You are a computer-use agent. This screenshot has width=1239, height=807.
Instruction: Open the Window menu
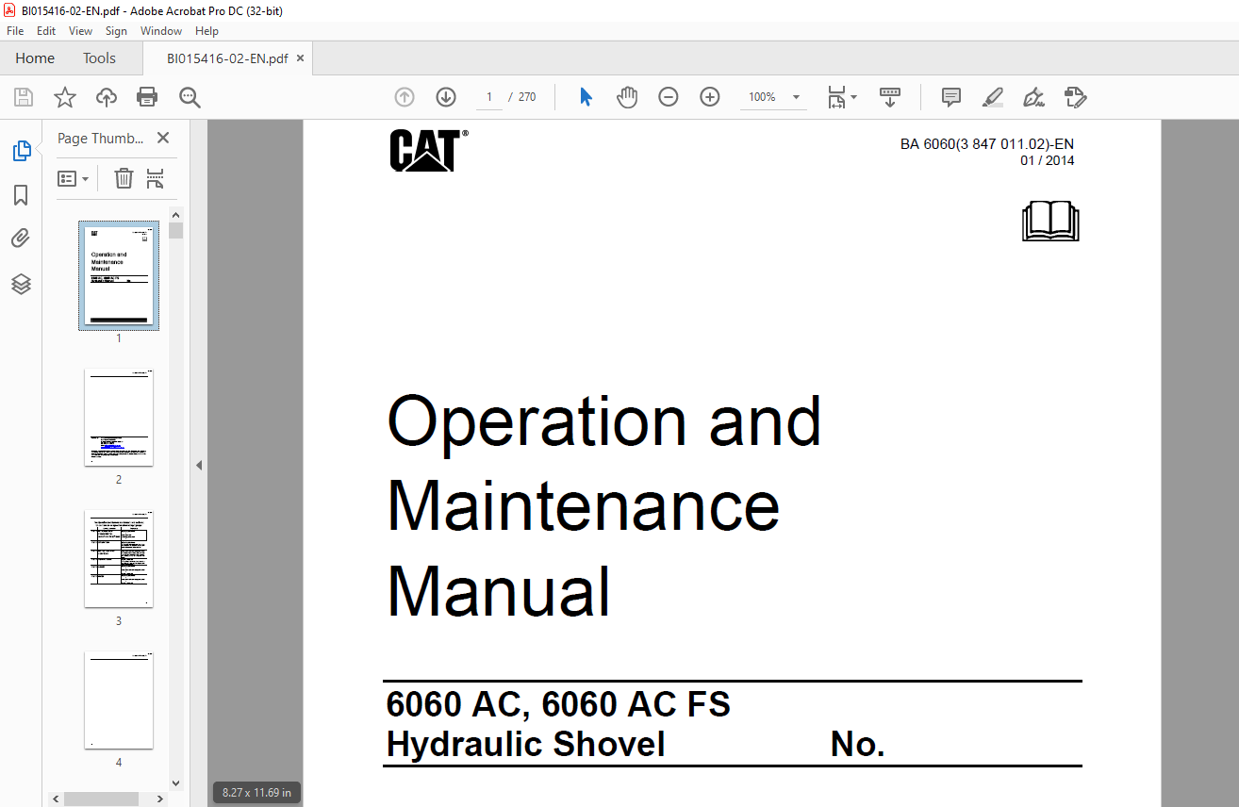pos(161,31)
